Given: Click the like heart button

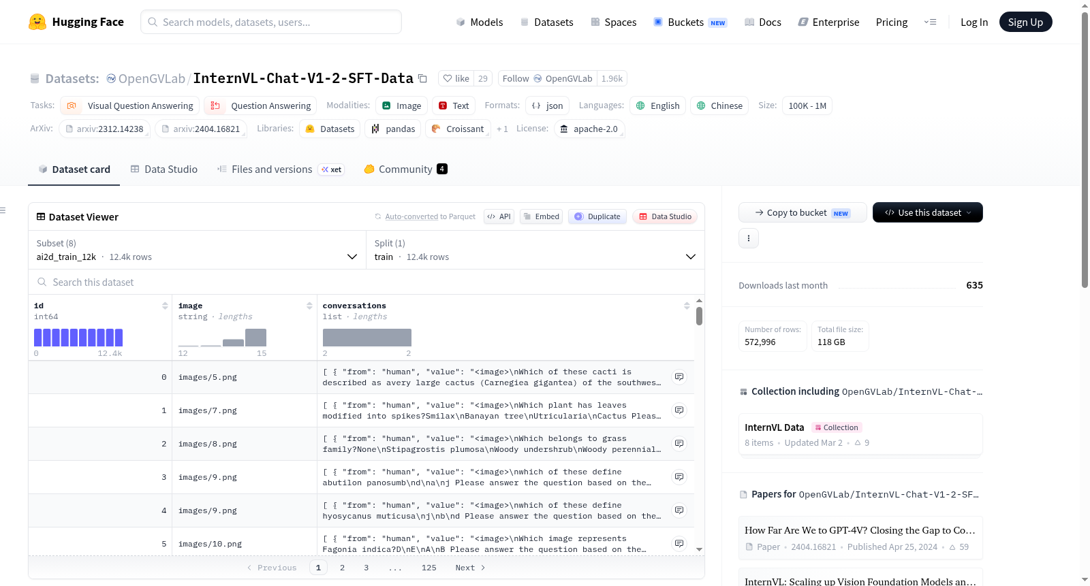Looking at the screenshot, I should pyautogui.click(x=456, y=78).
